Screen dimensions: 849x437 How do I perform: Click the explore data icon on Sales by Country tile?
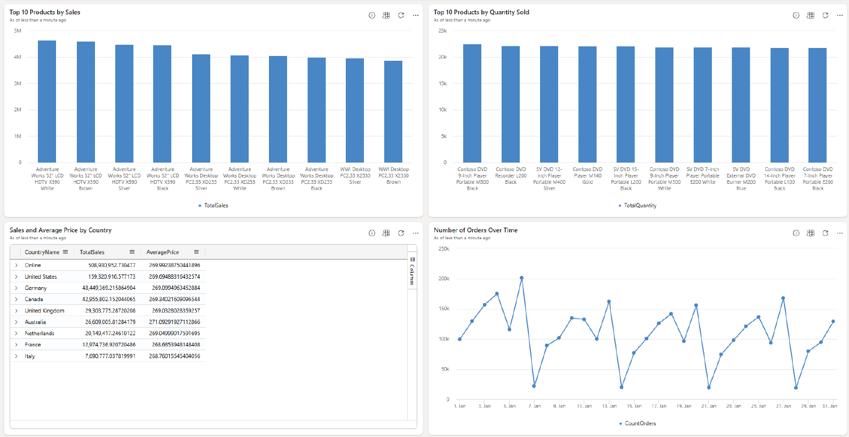(386, 233)
